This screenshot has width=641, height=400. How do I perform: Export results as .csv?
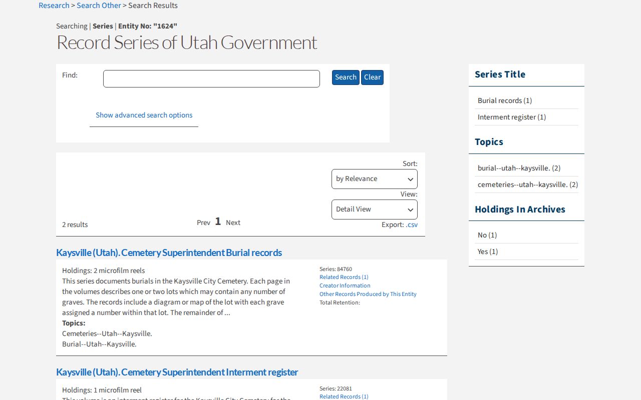point(412,224)
